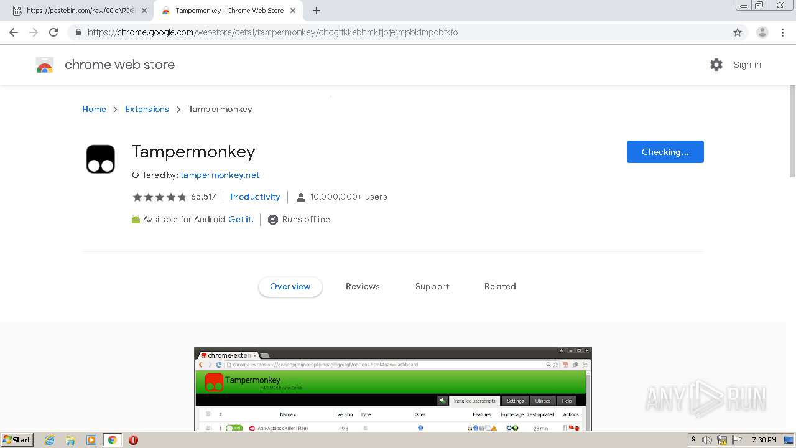Click the users person icon

[x=301, y=197]
